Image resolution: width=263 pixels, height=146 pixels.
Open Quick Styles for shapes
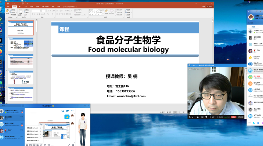(x=112, y=12)
